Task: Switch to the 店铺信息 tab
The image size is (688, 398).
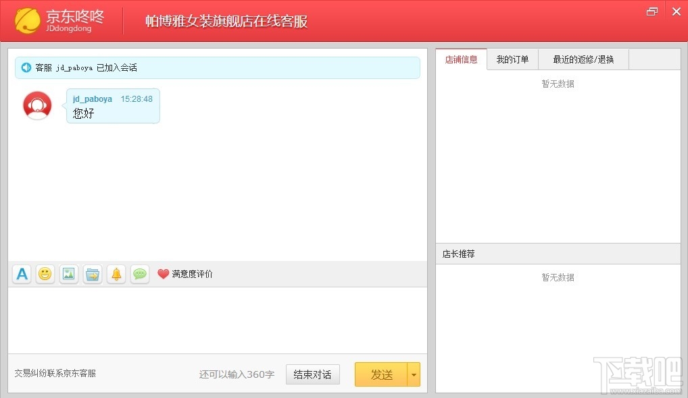Action: [x=461, y=59]
